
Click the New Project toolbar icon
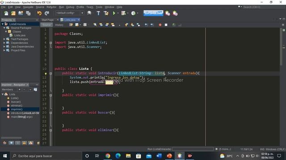(13, 13)
